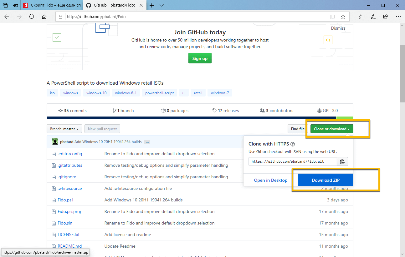Viewport: 405px width, 257px height.
Task: Switch to the Скрипт Fido browser tab
Action: point(53,5)
